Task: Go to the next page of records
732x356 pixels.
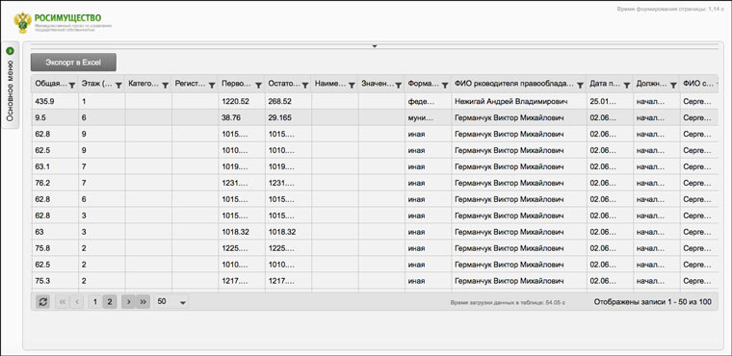Action: (x=128, y=302)
